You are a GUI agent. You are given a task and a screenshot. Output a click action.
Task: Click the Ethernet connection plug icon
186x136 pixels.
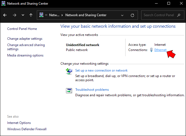[x=151, y=50]
